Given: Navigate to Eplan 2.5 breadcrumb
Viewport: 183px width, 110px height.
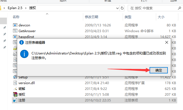Looking at the screenshot, I should coord(15,8).
